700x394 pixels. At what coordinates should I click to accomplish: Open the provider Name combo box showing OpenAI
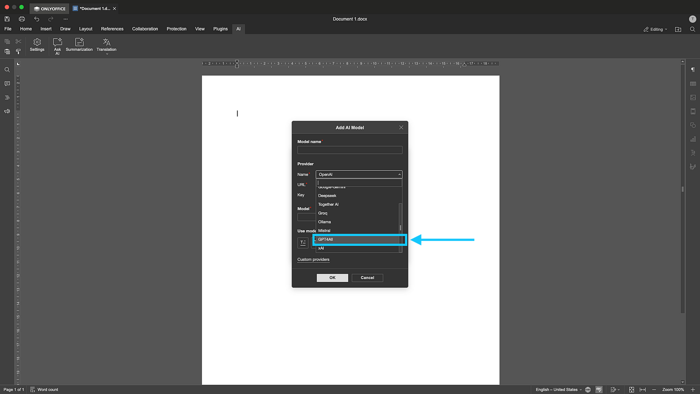pyautogui.click(x=359, y=174)
